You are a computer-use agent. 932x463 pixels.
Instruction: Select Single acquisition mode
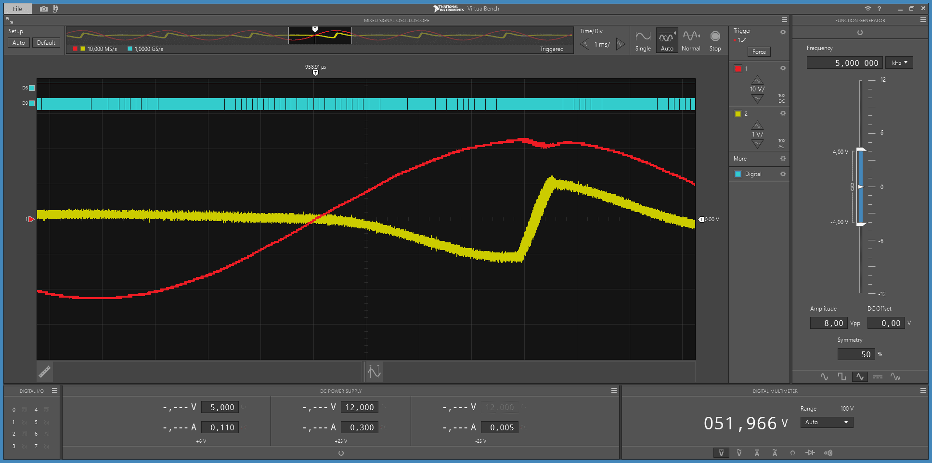tap(643, 41)
